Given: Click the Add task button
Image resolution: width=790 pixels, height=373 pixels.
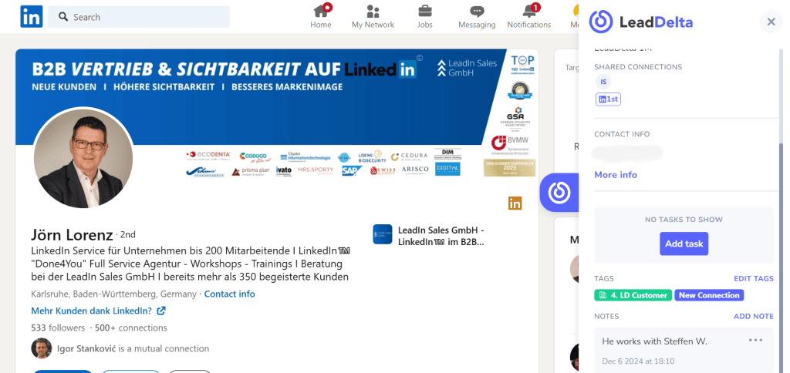Looking at the screenshot, I should [684, 244].
